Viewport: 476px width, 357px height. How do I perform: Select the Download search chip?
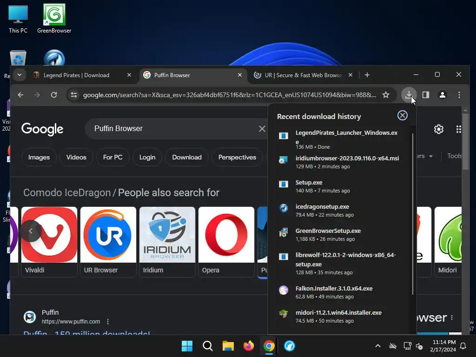point(187,157)
